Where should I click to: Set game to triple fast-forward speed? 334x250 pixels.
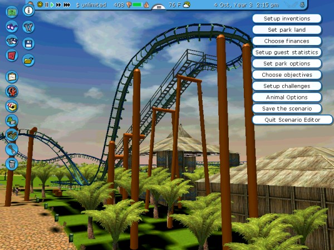(x=67, y=4)
